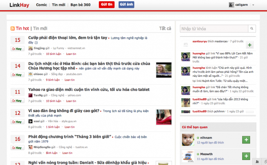Open 10 bình luận on phone robbery story

53,54
